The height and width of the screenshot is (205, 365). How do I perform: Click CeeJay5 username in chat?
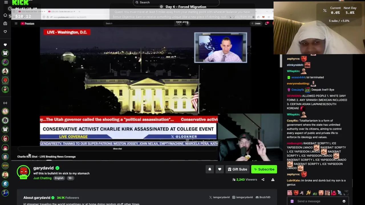[x=297, y=90]
